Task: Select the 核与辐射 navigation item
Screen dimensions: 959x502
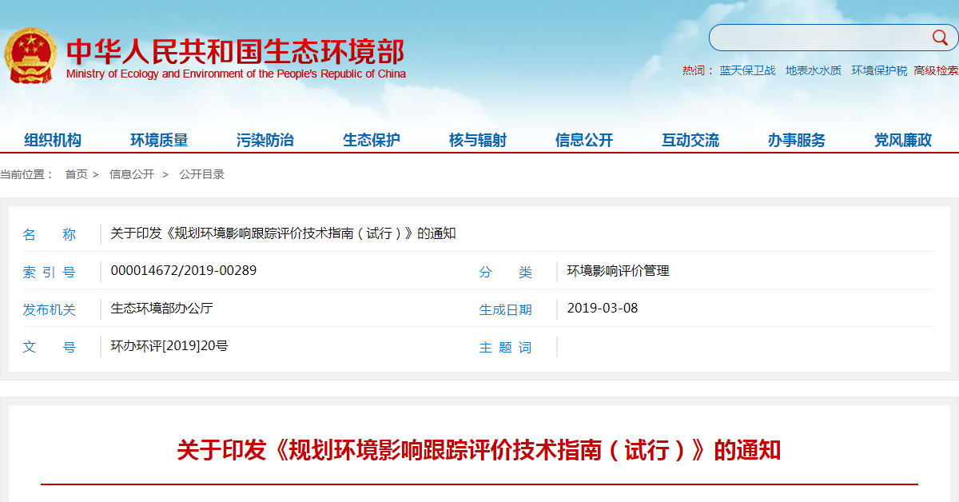Action: tap(476, 139)
